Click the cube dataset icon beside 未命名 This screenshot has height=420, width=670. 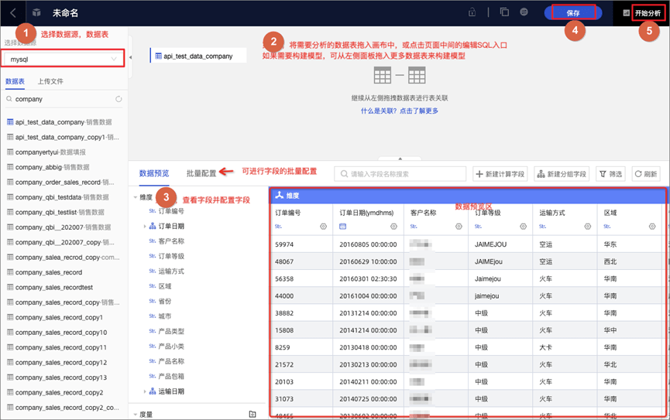[36, 13]
